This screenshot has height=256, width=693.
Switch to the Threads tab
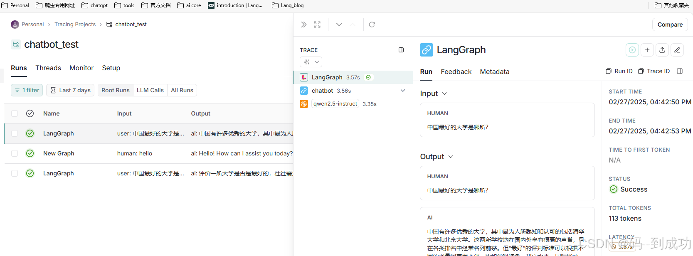(x=48, y=68)
